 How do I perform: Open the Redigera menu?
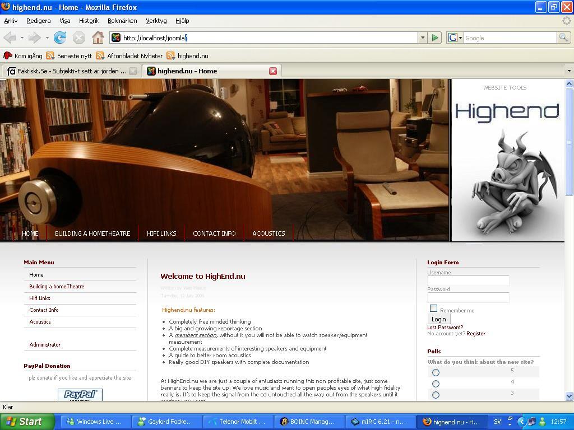39,21
